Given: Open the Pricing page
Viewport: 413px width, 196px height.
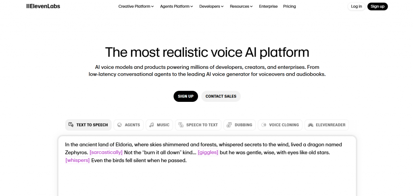Looking at the screenshot, I should click(x=290, y=6).
